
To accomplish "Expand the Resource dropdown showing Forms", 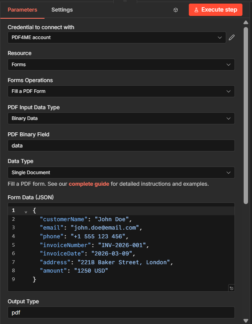I will [121, 65].
